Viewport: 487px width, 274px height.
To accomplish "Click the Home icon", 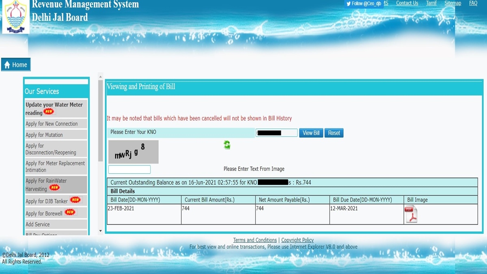I will 7,64.
